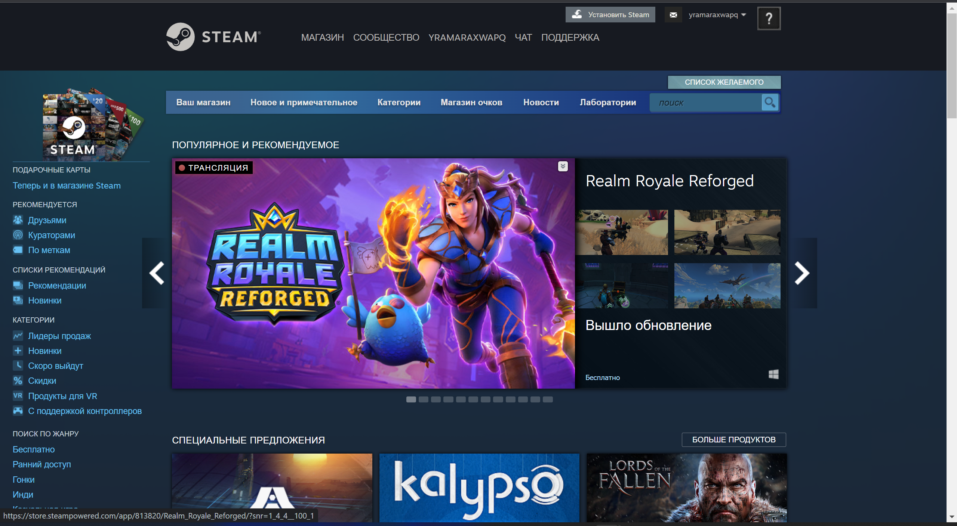The height and width of the screenshot is (526, 957).
Task: Open СПИСОК ЖЕЛАЕМОГО wishlist button
Action: coord(724,82)
